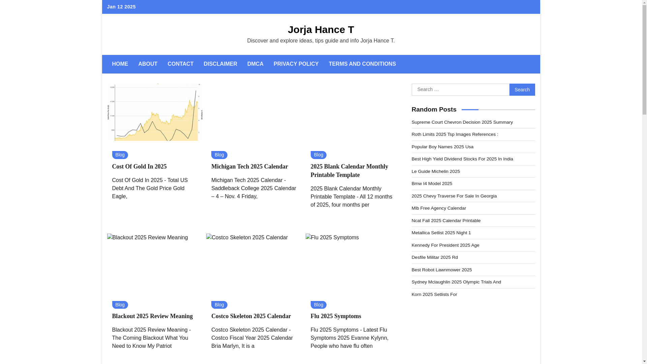Click Blog tag above Flu 2025 Symptoms
This screenshot has width=647, height=364.
click(318, 305)
